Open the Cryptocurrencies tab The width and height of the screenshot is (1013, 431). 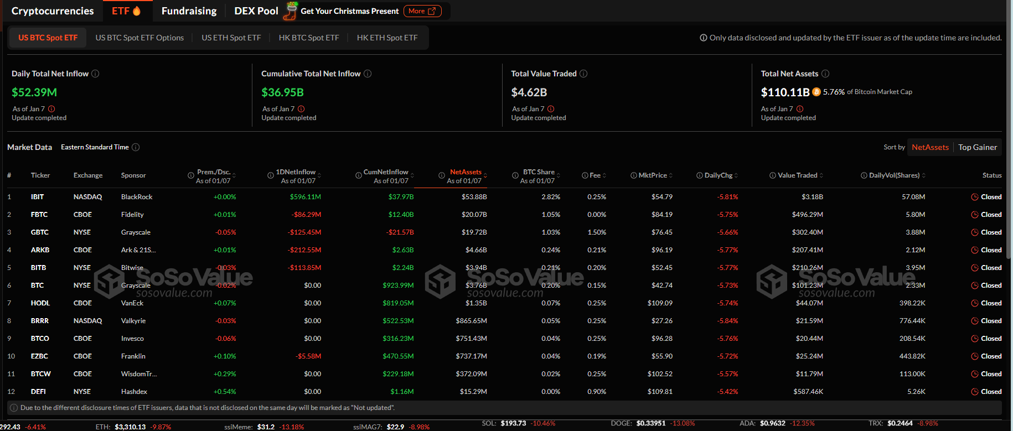(x=53, y=11)
